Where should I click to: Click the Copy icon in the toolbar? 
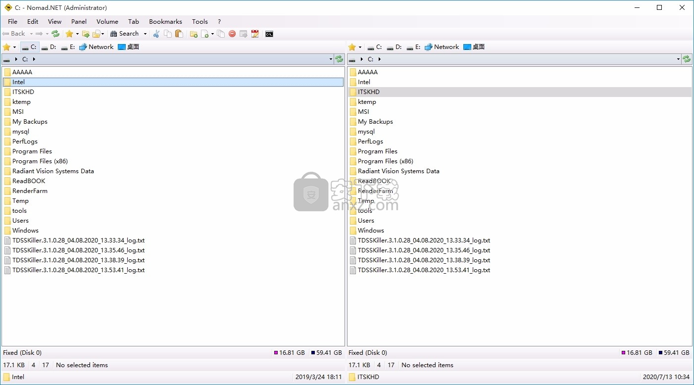pos(168,34)
